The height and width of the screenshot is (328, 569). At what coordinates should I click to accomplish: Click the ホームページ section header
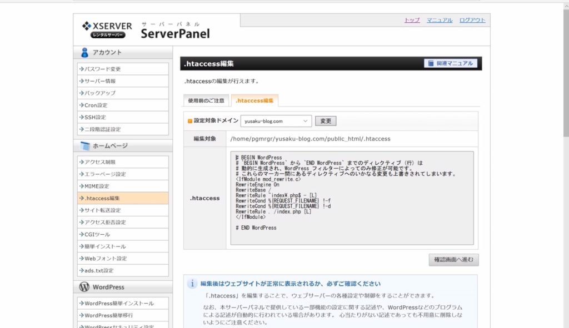click(x=123, y=146)
